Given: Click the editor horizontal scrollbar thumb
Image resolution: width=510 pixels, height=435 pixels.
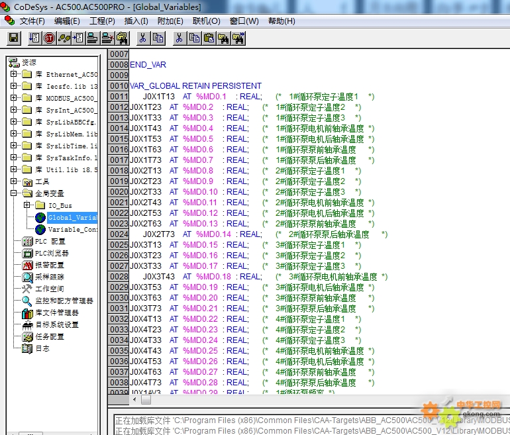Looking at the screenshot, I should click(x=146, y=399).
